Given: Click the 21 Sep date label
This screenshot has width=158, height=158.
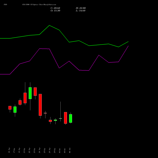Looking at the screenshot, I should pos(24,150).
